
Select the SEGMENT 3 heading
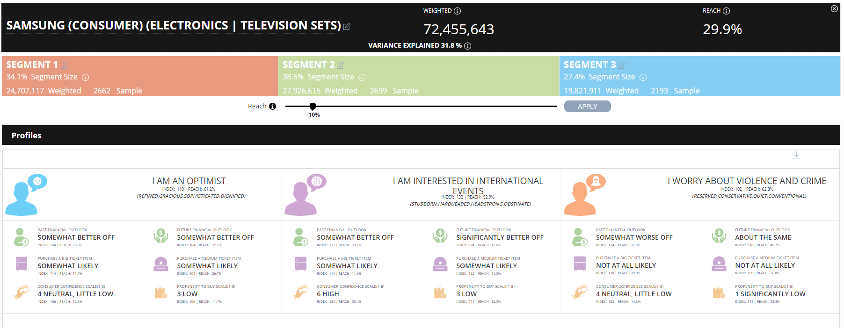[589, 65]
